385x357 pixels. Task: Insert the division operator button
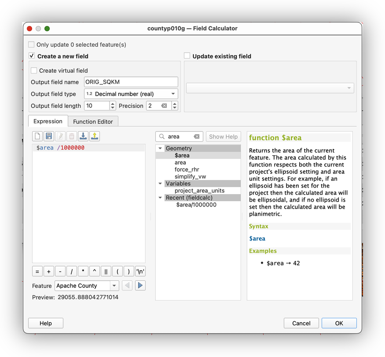[x=71, y=271]
